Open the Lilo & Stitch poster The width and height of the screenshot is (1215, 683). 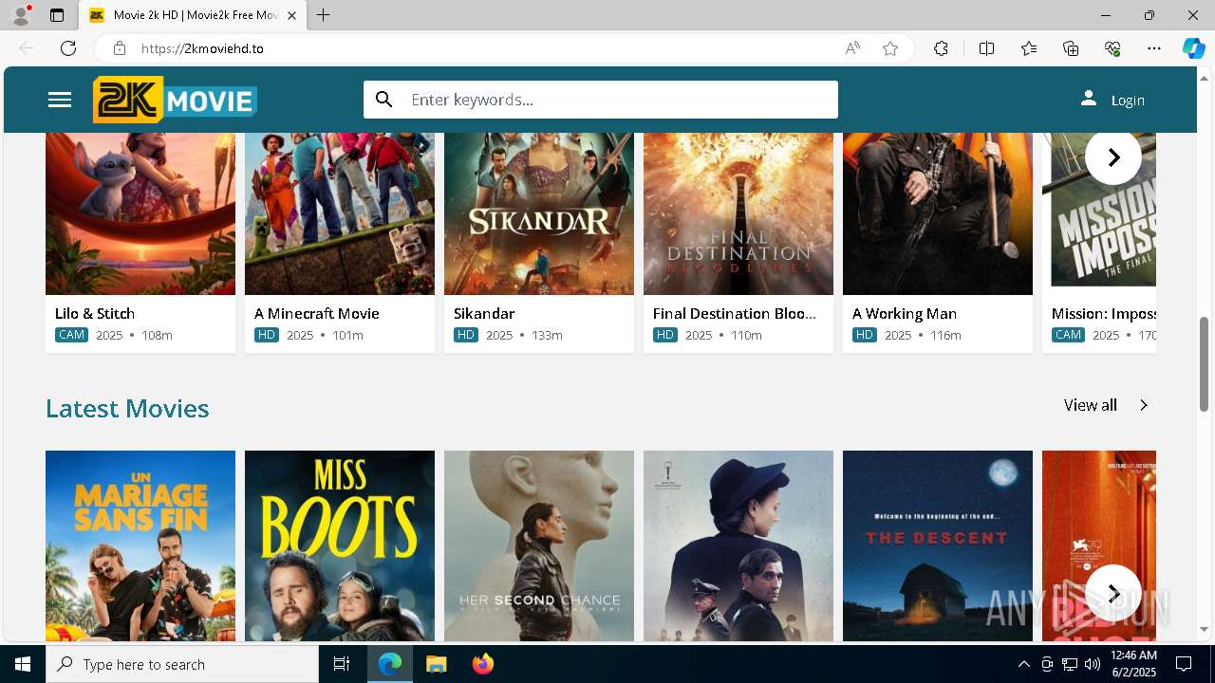tap(140, 213)
